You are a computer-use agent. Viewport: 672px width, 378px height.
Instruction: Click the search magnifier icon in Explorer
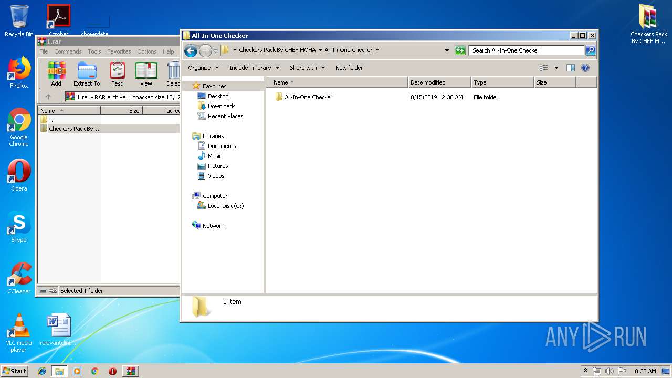coord(591,50)
